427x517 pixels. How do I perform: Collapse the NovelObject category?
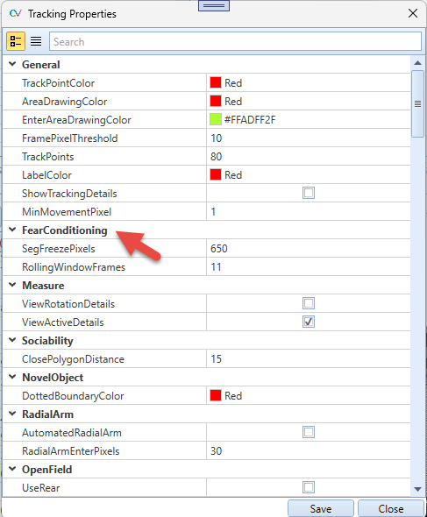(12, 377)
